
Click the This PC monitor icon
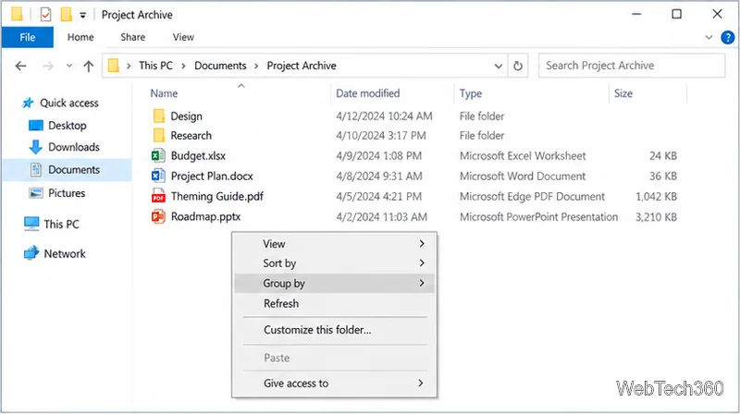[31, 224]
